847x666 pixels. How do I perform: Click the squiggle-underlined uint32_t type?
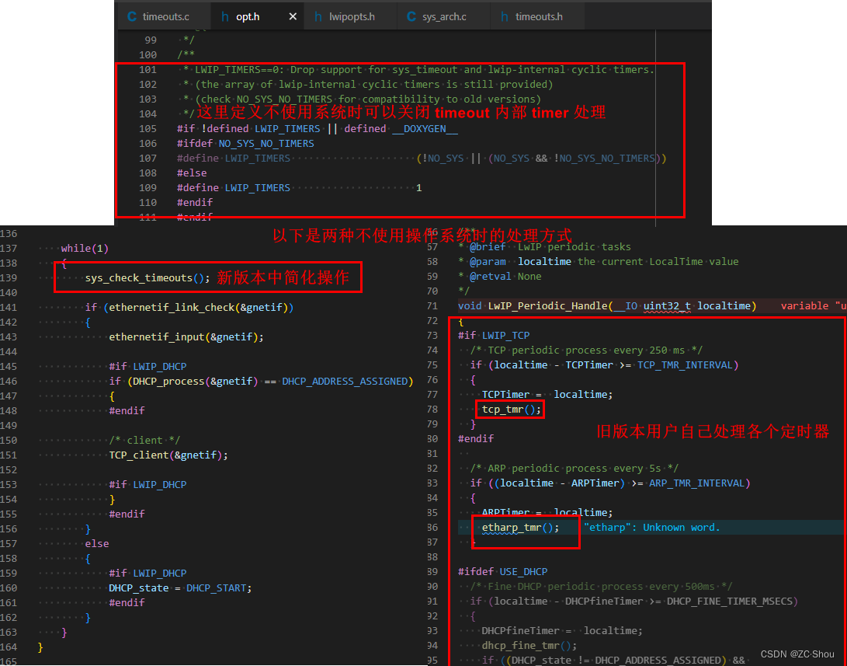pos(667,305)
